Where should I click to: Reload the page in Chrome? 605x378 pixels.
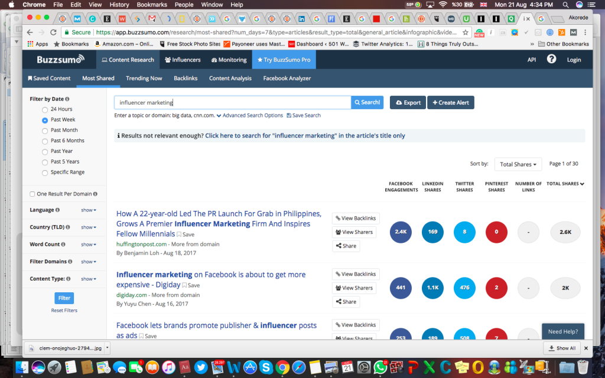coord(53,32)
